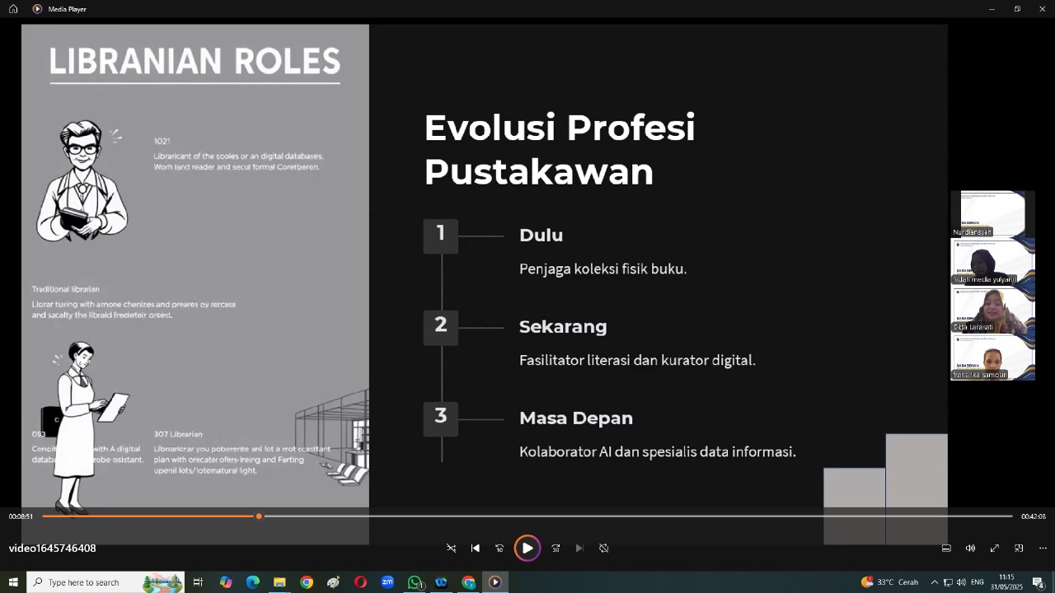Click the Media Player home icon
The height and width of the screenshot is (593, 1055).
[x=13, y=9]
